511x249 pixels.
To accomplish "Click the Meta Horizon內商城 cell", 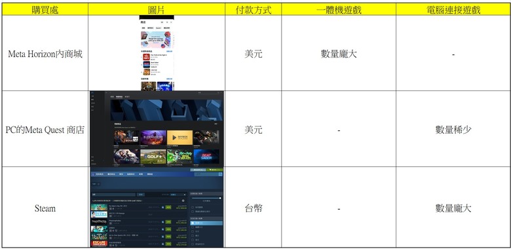I will click(45, 54).
